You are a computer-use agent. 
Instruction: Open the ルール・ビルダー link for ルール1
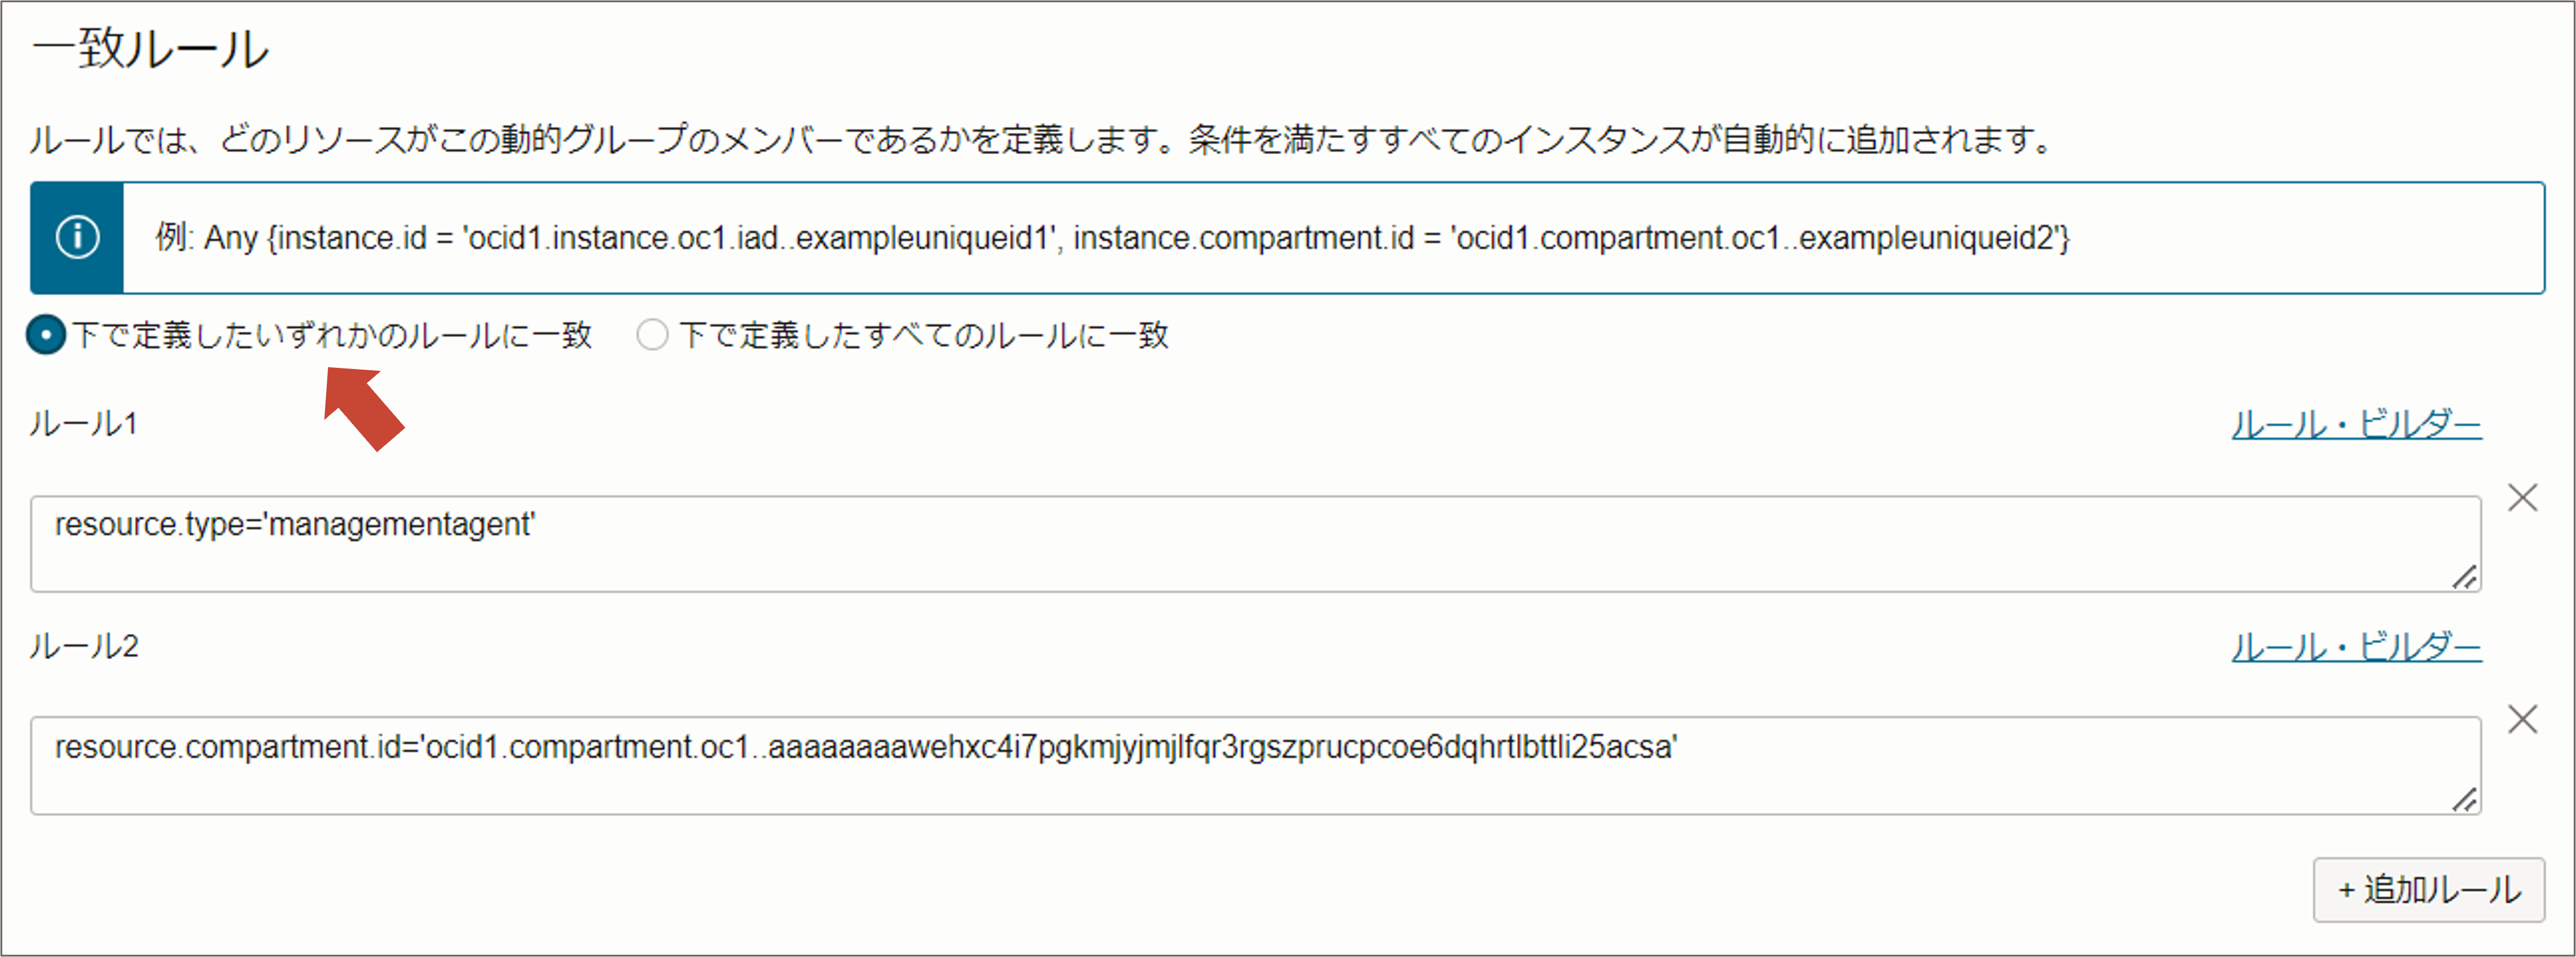(x=2356, y=424)
